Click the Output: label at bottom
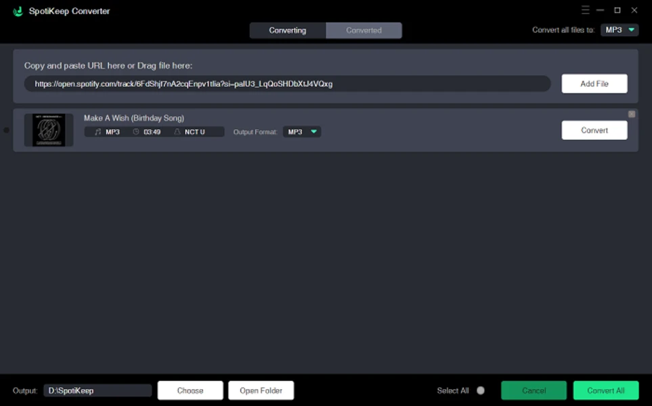Screen dimensions: 652x406 (25, 390)
